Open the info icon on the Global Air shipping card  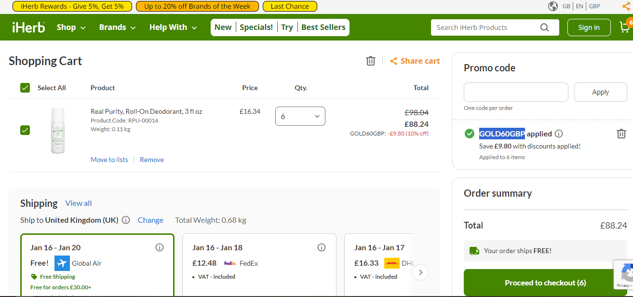[x=160, y=247]
